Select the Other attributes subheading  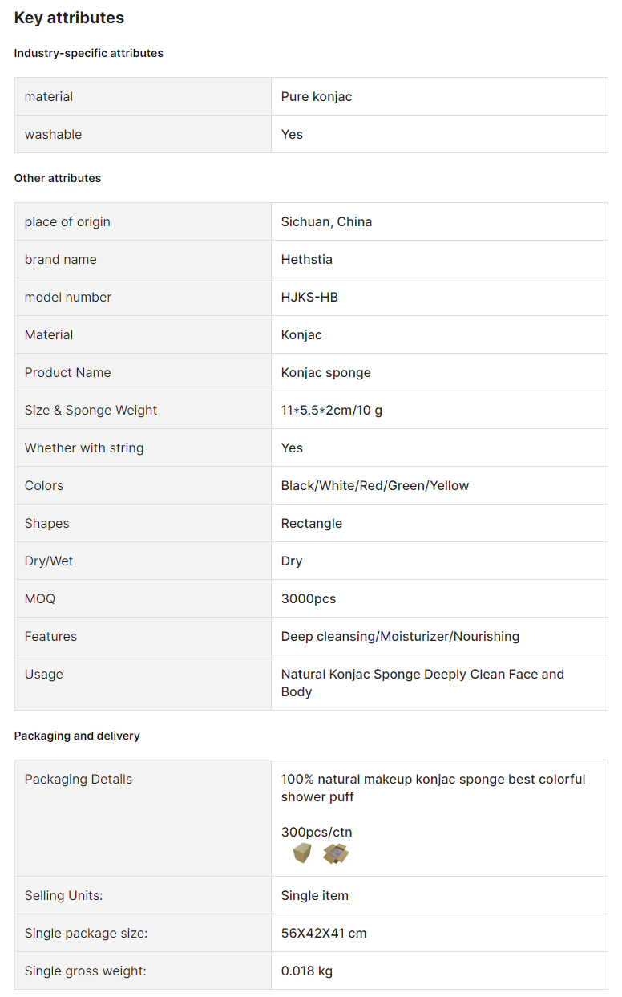click(x=58, y=178)
